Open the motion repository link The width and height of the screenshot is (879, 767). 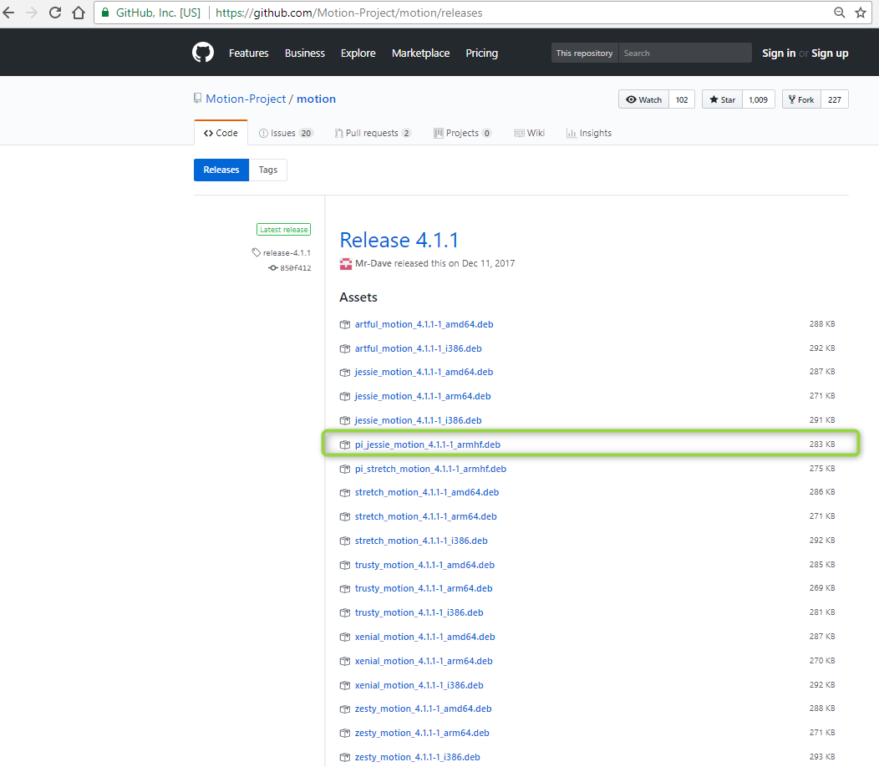point(316,99)
